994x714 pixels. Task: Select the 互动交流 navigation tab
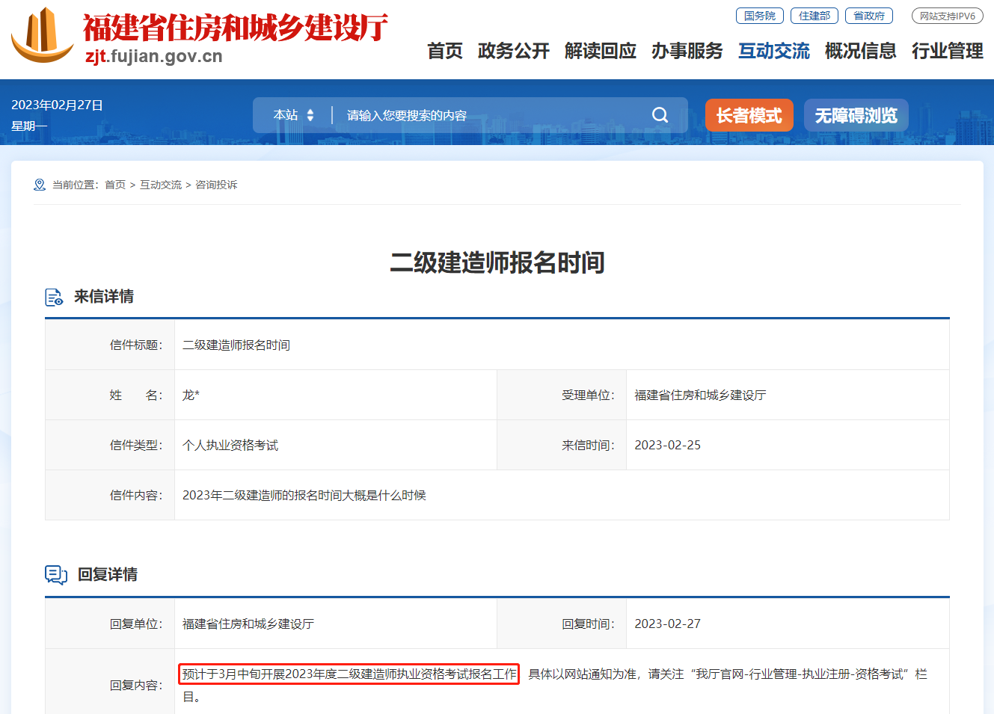[x=773, y=51]
